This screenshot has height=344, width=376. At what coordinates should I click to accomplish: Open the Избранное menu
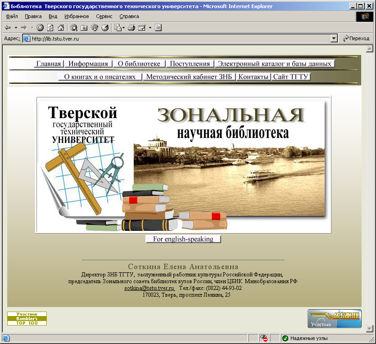[77, 16]
